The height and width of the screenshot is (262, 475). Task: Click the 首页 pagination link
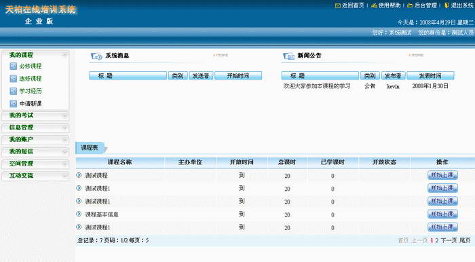403,240
